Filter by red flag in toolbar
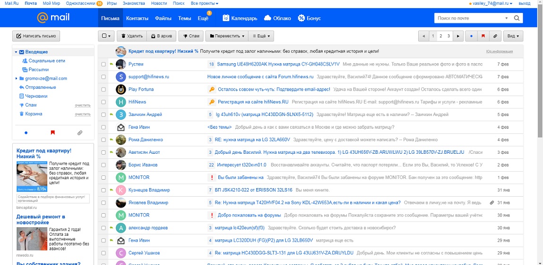The image size is (543, 265). coord(483,36)
